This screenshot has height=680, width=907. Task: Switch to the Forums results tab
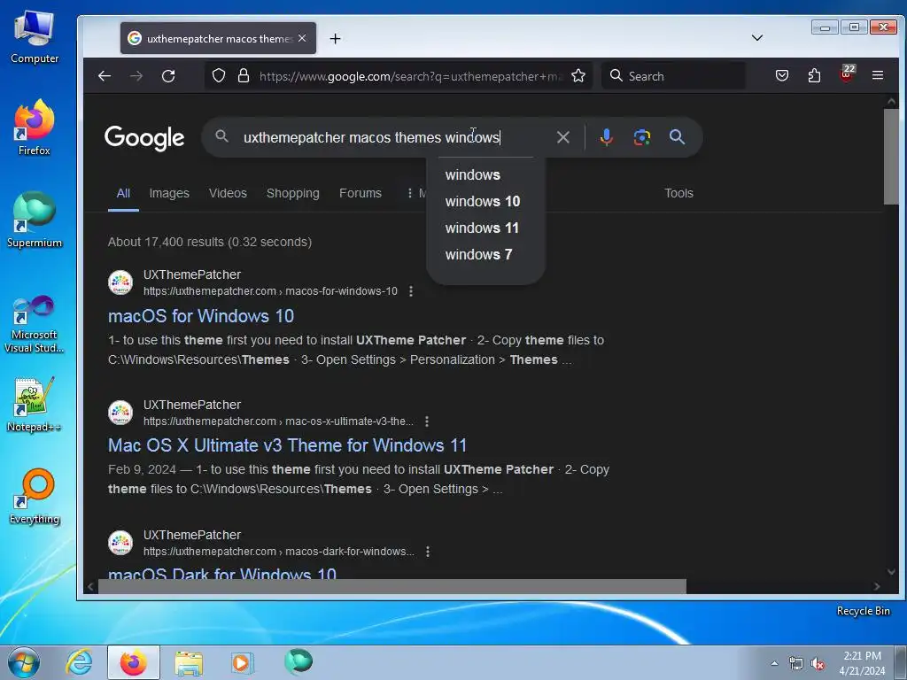point(360,193)
